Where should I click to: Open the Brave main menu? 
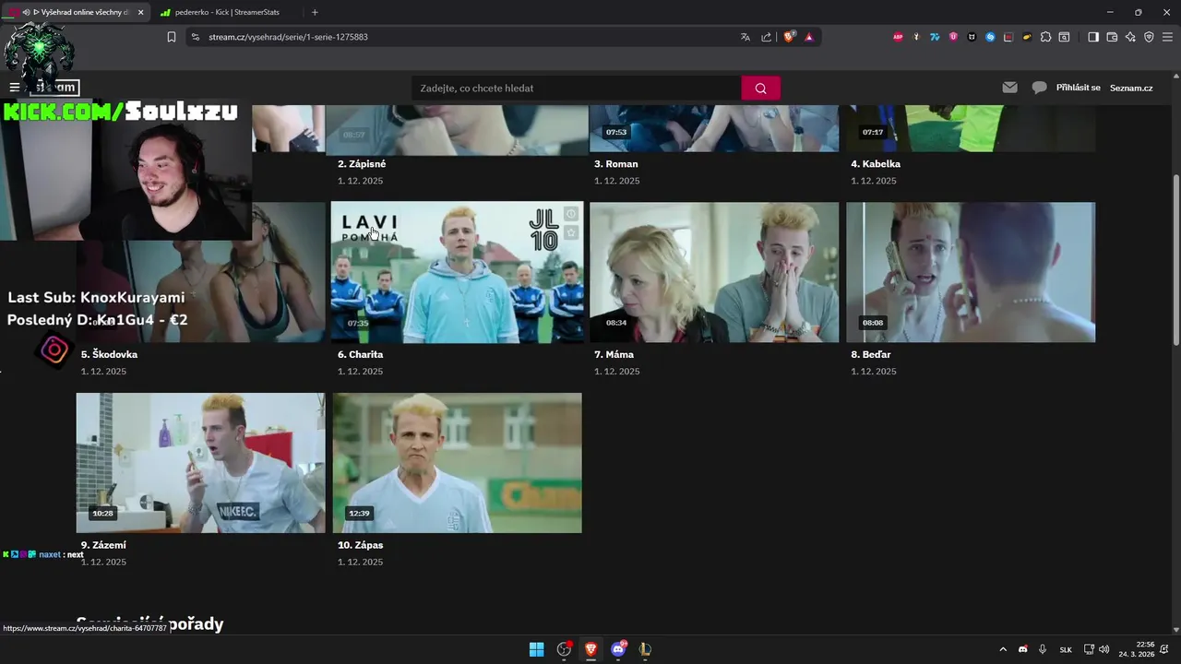point(1167,37)
